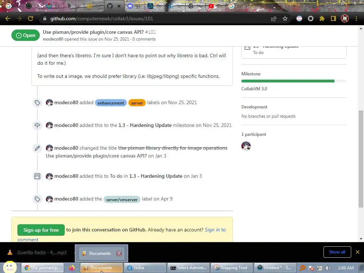Click Show all downloads
The image size is (364, 273).
[337, 252]
